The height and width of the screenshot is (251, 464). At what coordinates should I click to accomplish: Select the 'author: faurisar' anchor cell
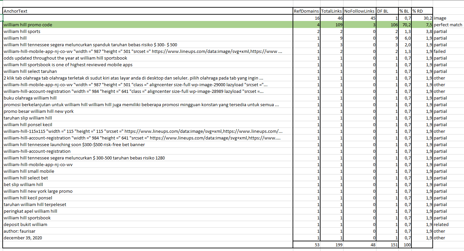coord(148,231)
